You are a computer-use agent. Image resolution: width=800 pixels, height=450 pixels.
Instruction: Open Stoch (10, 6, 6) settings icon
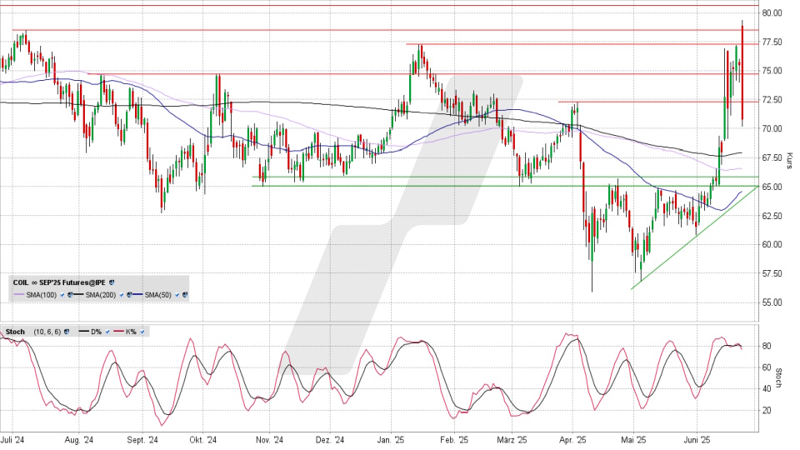pos(67,332)
